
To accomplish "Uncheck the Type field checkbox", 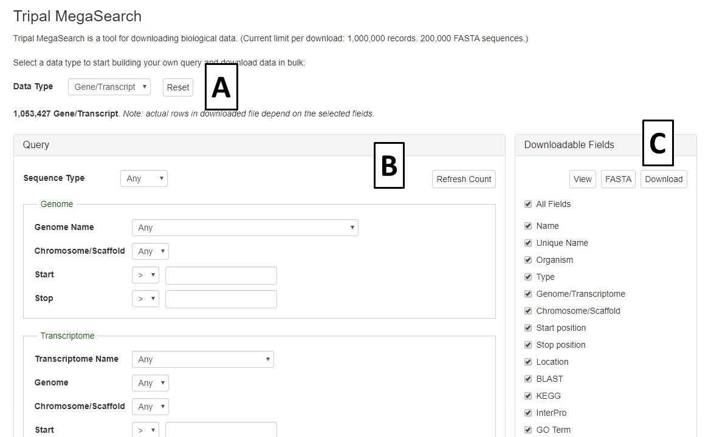I will pyautogui.click(x=528, y=277).
